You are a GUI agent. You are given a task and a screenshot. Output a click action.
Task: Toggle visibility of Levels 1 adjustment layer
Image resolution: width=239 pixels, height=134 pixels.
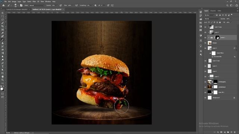(205, 38)
